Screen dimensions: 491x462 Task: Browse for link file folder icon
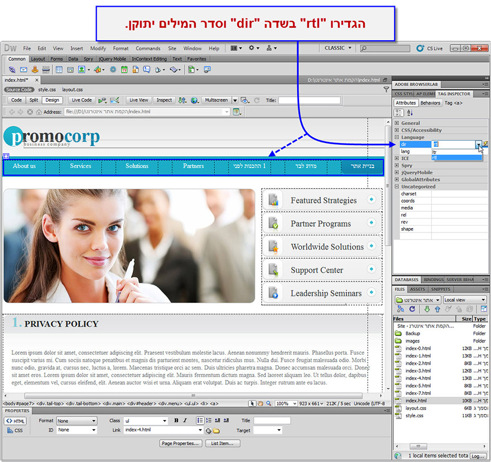pyautogui.click(x=216, y=431)
